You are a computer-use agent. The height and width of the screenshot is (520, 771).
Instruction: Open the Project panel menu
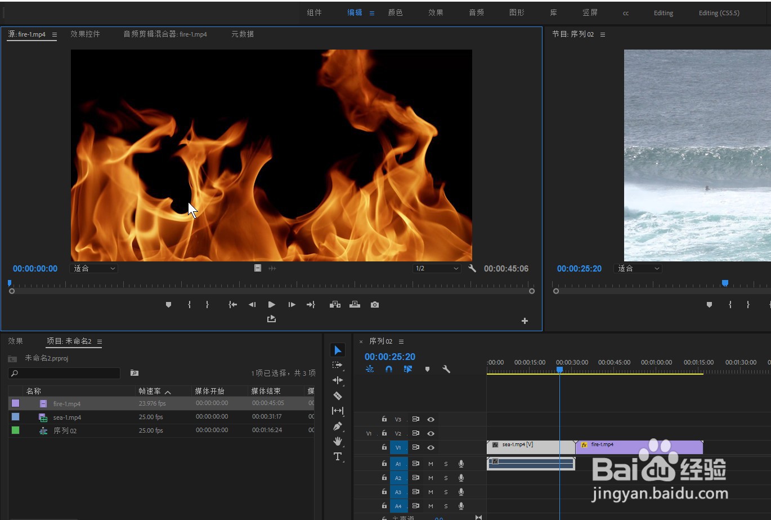[x=100, y=342]
